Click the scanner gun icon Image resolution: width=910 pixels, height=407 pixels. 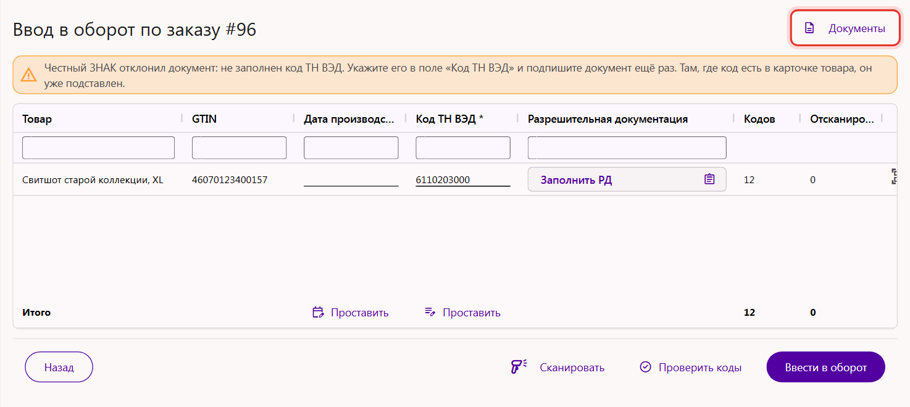coord(519,367)
